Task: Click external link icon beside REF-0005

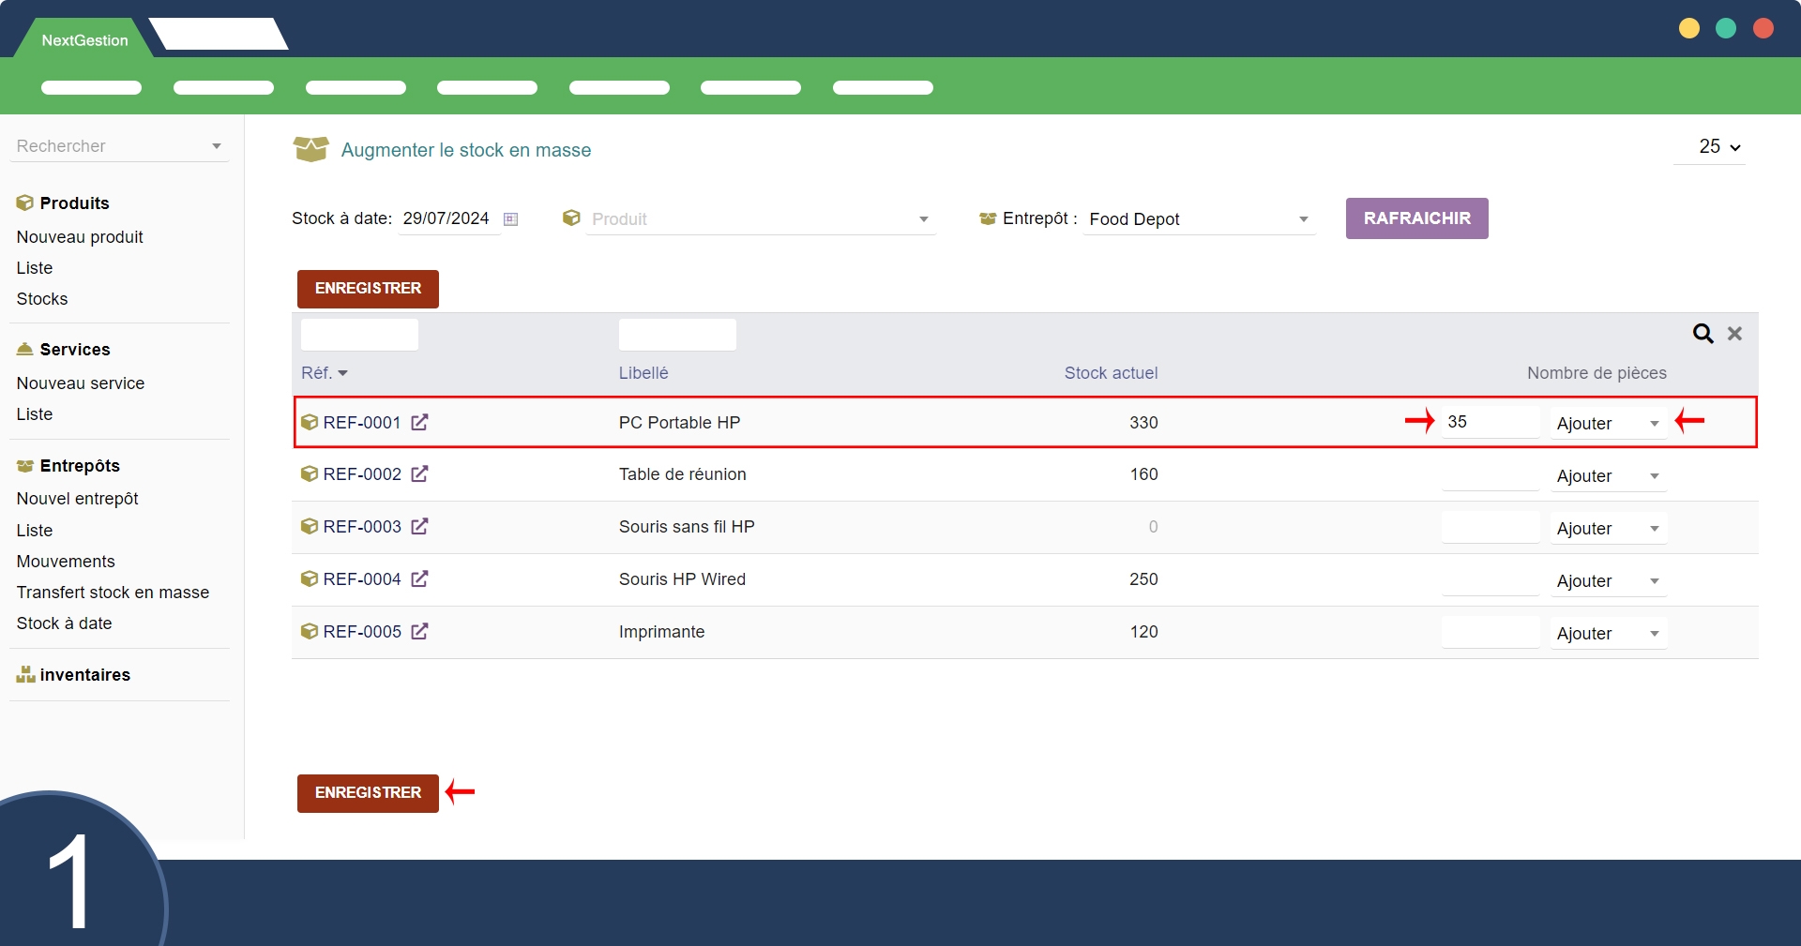Action: point(419,632)
